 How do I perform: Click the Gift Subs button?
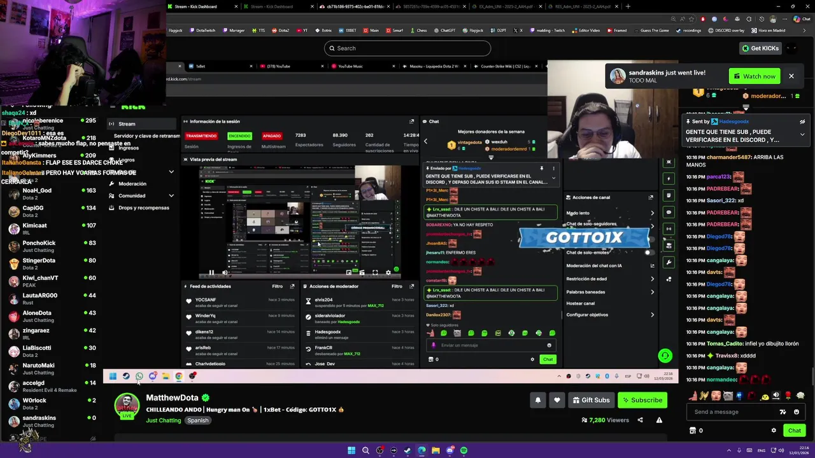[592, 400]
